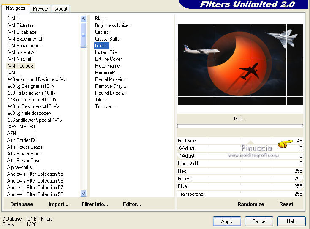The width and height of the screenshot is (310, 229).
Task: Select Alf's Power Toys category
Action: coord(24,161)
